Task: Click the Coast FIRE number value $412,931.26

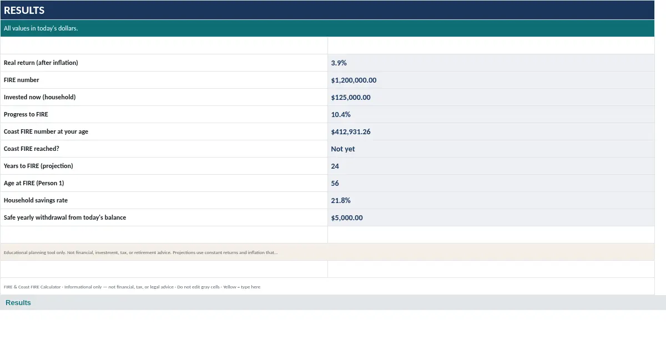Action: point(491,131)
